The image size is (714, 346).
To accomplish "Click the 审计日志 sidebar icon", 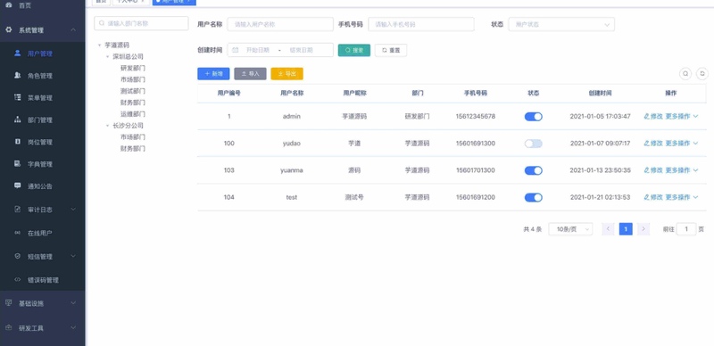I will pyautogui.click(x=18, y=210).
